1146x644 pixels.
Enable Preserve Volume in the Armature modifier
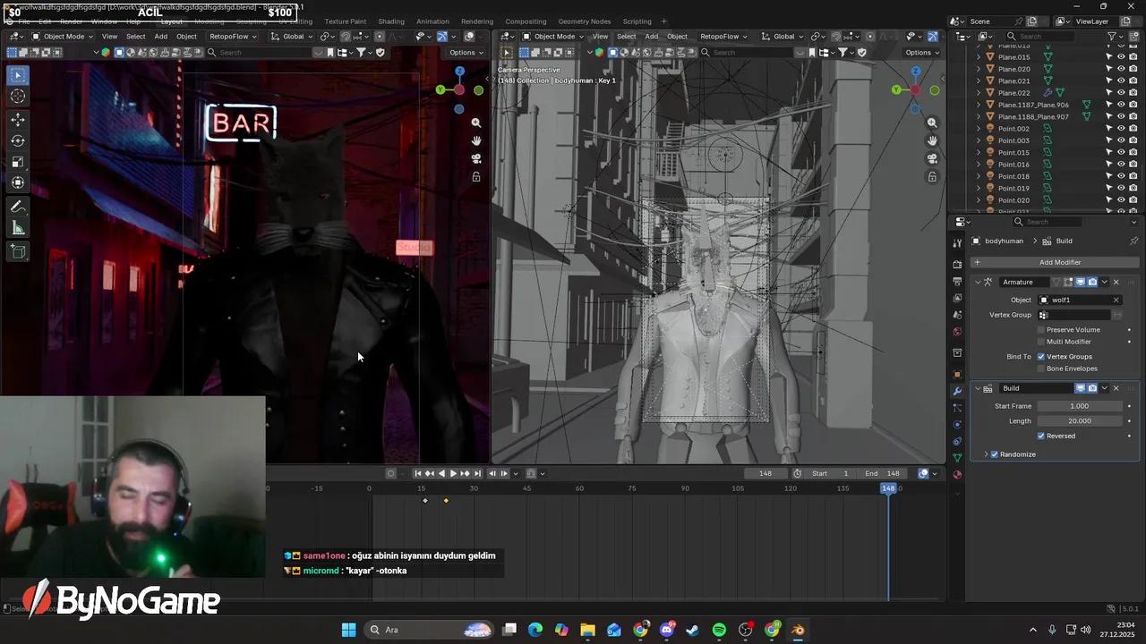pos(1041,329)
